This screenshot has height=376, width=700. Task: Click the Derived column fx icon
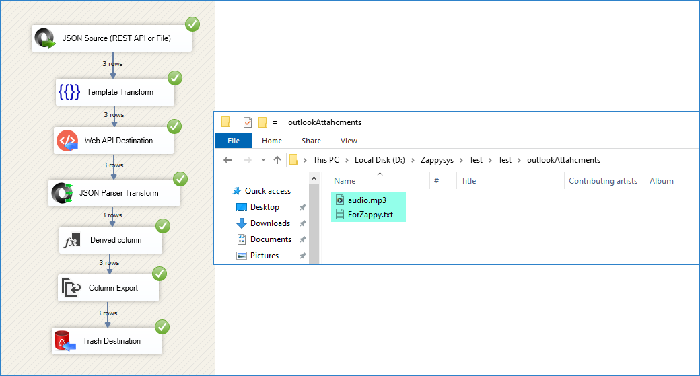click(x=72, y=240)
